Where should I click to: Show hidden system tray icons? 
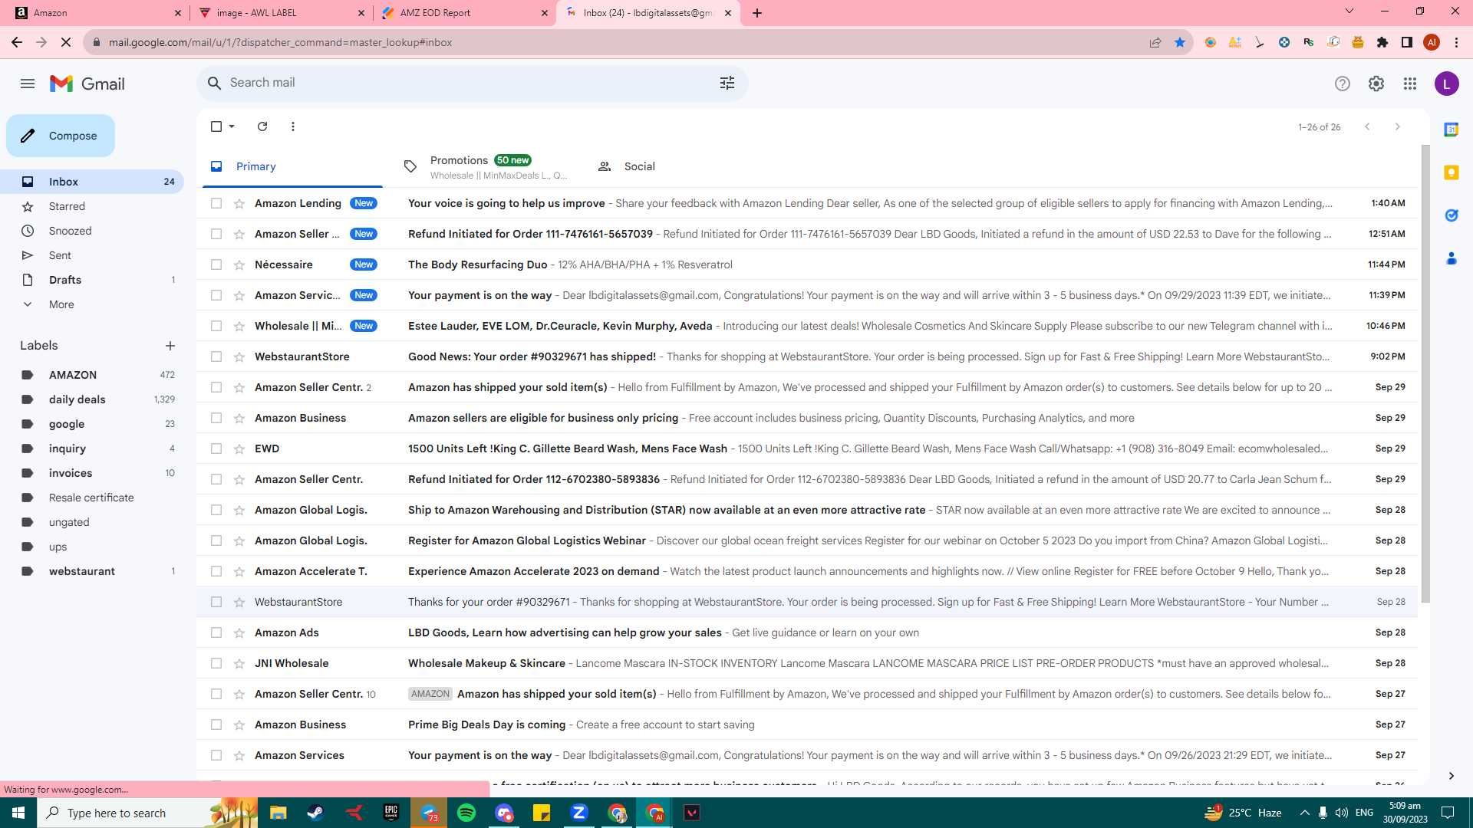[1304, 813]
